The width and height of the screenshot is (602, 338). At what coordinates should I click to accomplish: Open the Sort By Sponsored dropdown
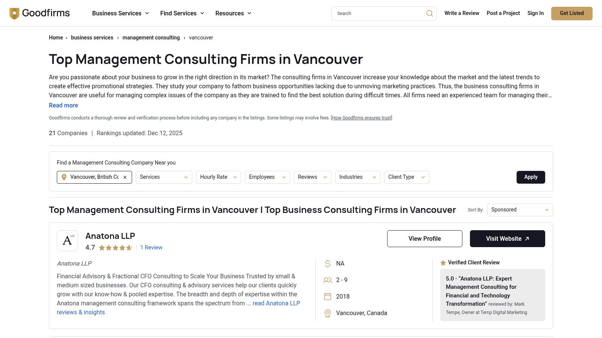pos(520,210)
